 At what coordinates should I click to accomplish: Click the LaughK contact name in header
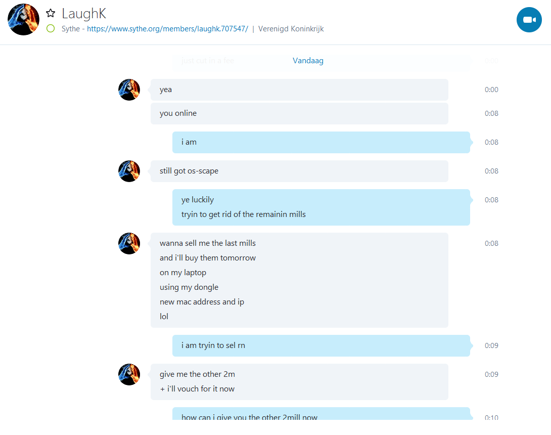tap(83, 14)
